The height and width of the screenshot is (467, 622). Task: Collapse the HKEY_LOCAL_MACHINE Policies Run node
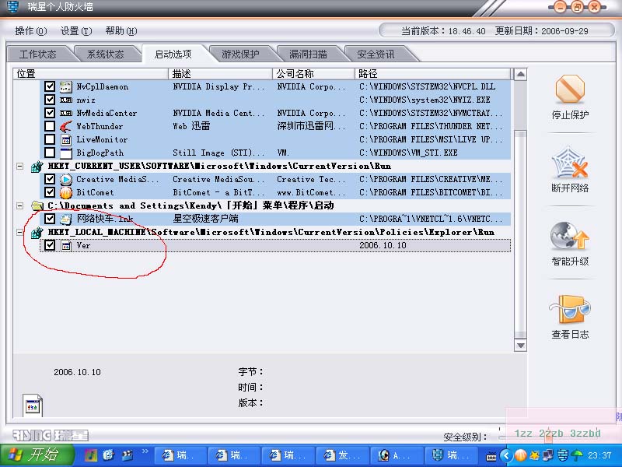(20, 232)
